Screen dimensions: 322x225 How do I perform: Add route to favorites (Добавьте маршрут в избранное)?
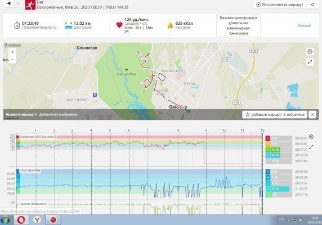pyautogui.click(x=275, y=114)
